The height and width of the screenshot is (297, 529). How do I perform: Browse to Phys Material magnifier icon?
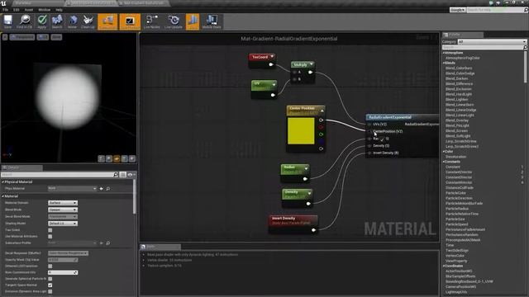coord(108,189)
